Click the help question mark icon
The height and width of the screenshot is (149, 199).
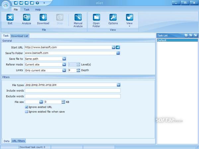point(37,3)
